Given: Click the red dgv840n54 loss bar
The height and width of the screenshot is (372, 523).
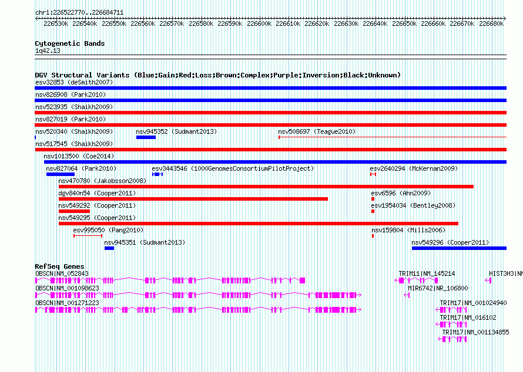Looking at the screenshot, I should pos(193,199).
